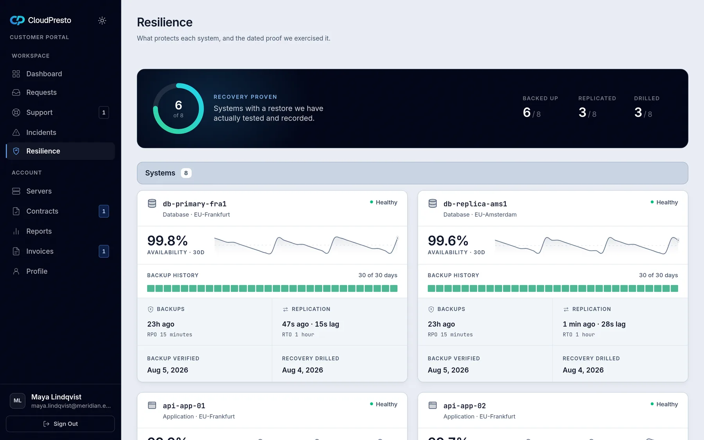Open the db-primary-fra1 system card title
The image size is (704, 440).
pyautogui.click(x=195, y=204)
